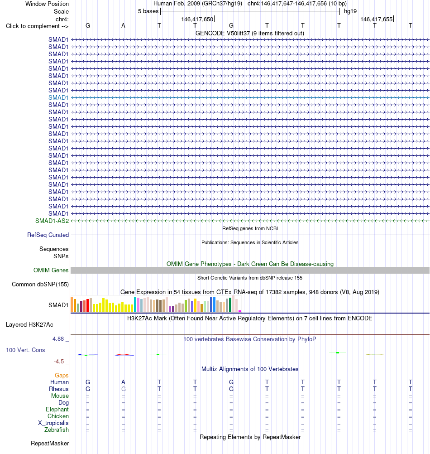The height and width of the screenshot is (454, 430).
Task: Click the red PhyloP bar under base A
Action: [124, 355]
